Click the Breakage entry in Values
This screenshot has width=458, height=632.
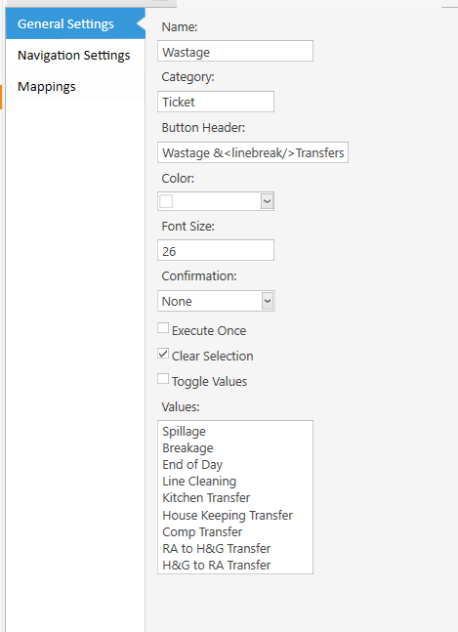click(187, 447)
